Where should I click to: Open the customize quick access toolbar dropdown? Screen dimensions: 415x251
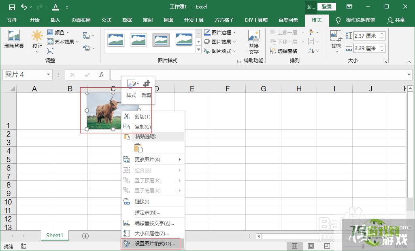(67, 7)
